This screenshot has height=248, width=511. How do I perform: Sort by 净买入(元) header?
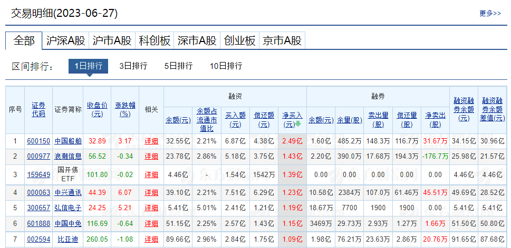tap(291, 120)
